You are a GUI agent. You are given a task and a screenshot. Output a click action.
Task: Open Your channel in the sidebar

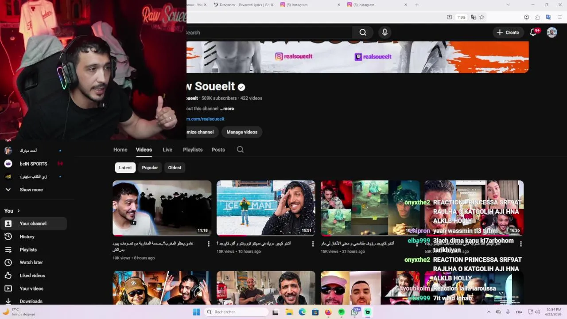34,224
